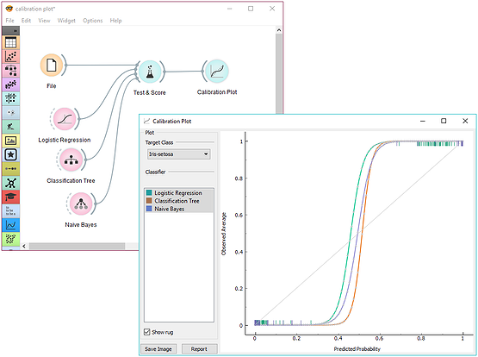The height and width of the screenshot is (357, 478).
Task: Maximize the Calibration Plot window
Action: [444, 121]
